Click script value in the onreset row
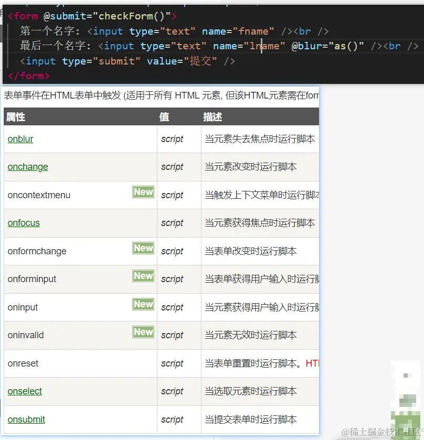Image resolution: width=424 pixels, height=440 pixels. pyautogui.click(x=172, y=363)
